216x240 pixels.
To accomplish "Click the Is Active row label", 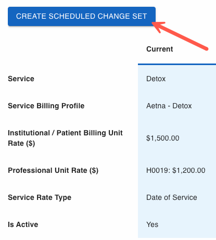I will (x=23, y=224).
